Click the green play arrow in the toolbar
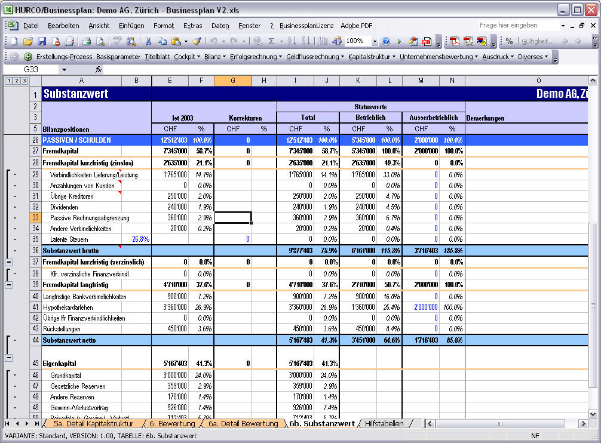 coord(400,41)
